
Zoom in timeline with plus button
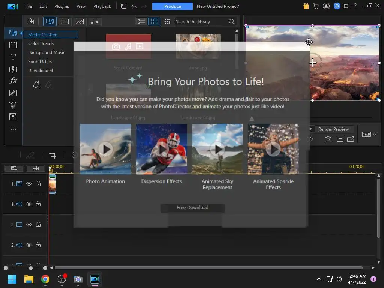[45, 268]
